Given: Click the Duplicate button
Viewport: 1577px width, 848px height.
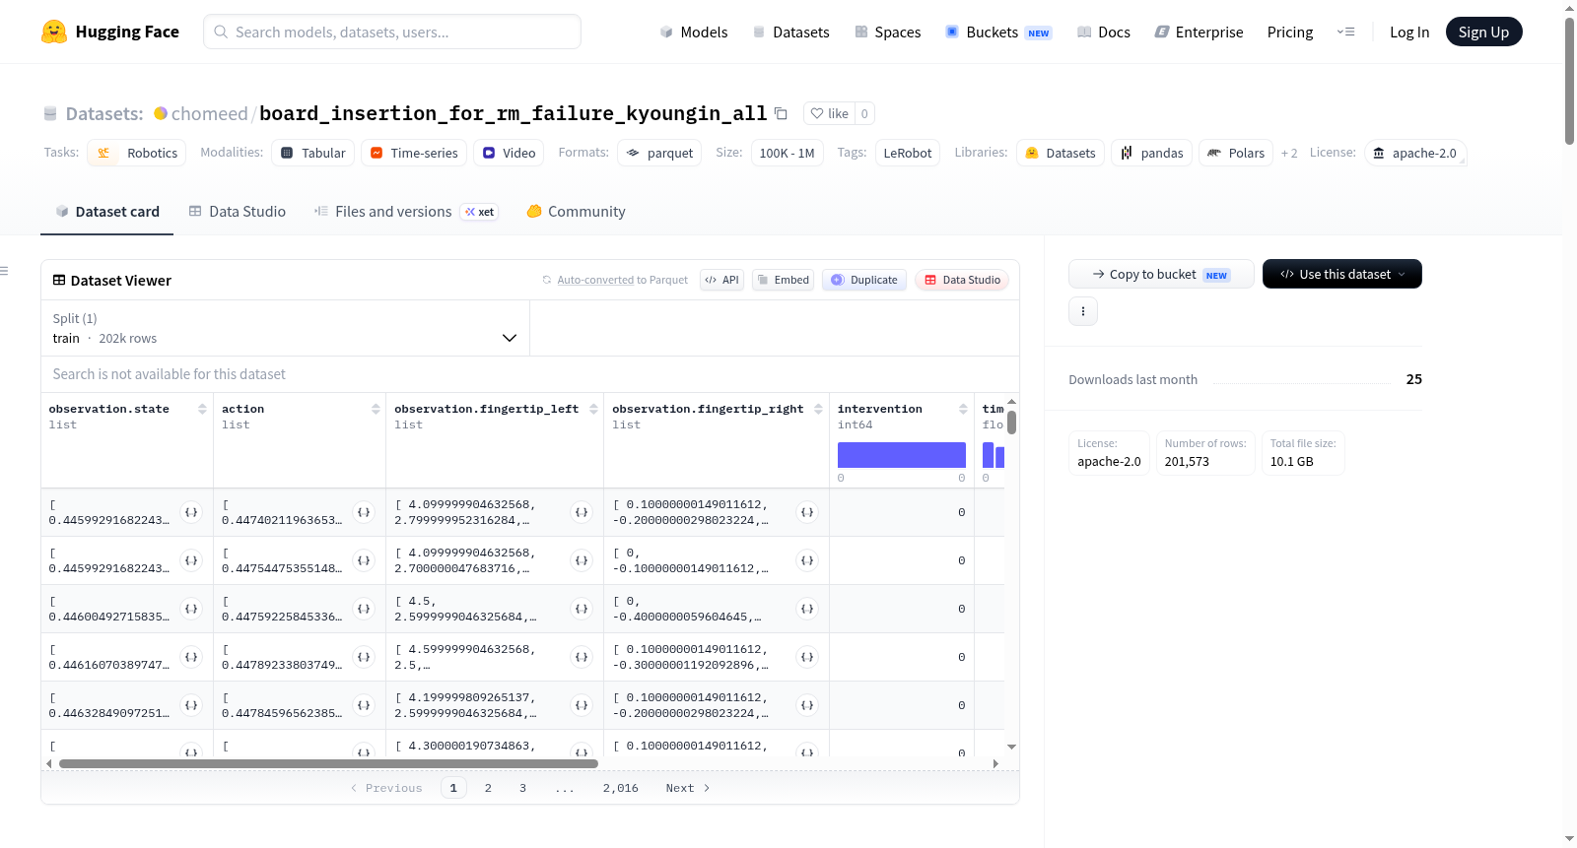Looking at the screenshot, I should click(x=864, y=280).
